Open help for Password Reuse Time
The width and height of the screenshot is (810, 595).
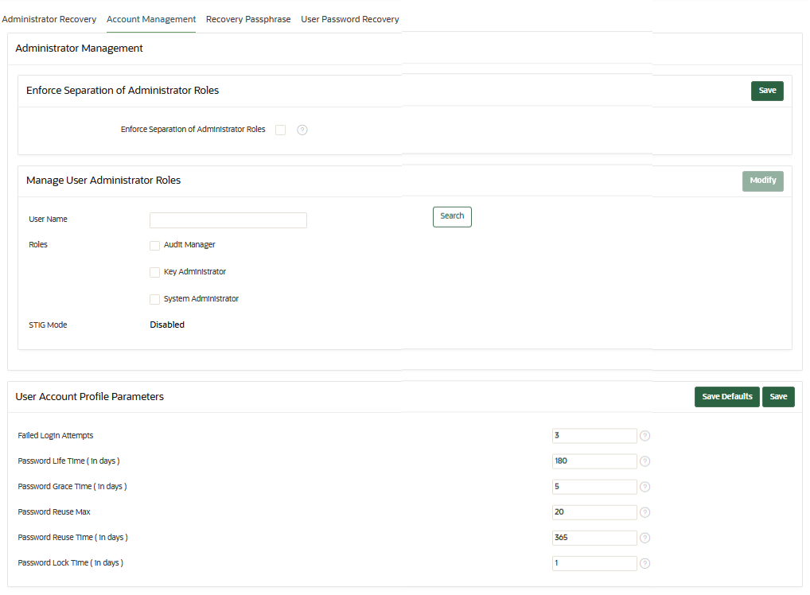click(644, 537)
